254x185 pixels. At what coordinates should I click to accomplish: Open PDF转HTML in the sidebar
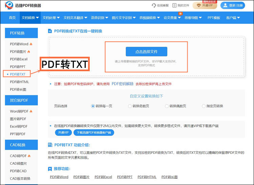point(19,82)
